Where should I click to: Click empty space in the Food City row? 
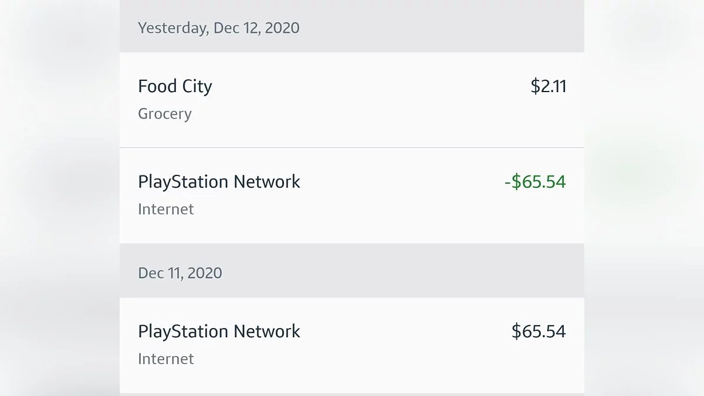(x=364, y=100)
